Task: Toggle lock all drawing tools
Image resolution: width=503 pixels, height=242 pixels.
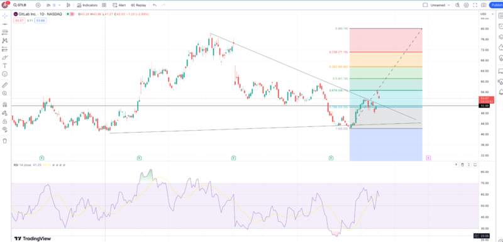Action: (x=5, y=121)
